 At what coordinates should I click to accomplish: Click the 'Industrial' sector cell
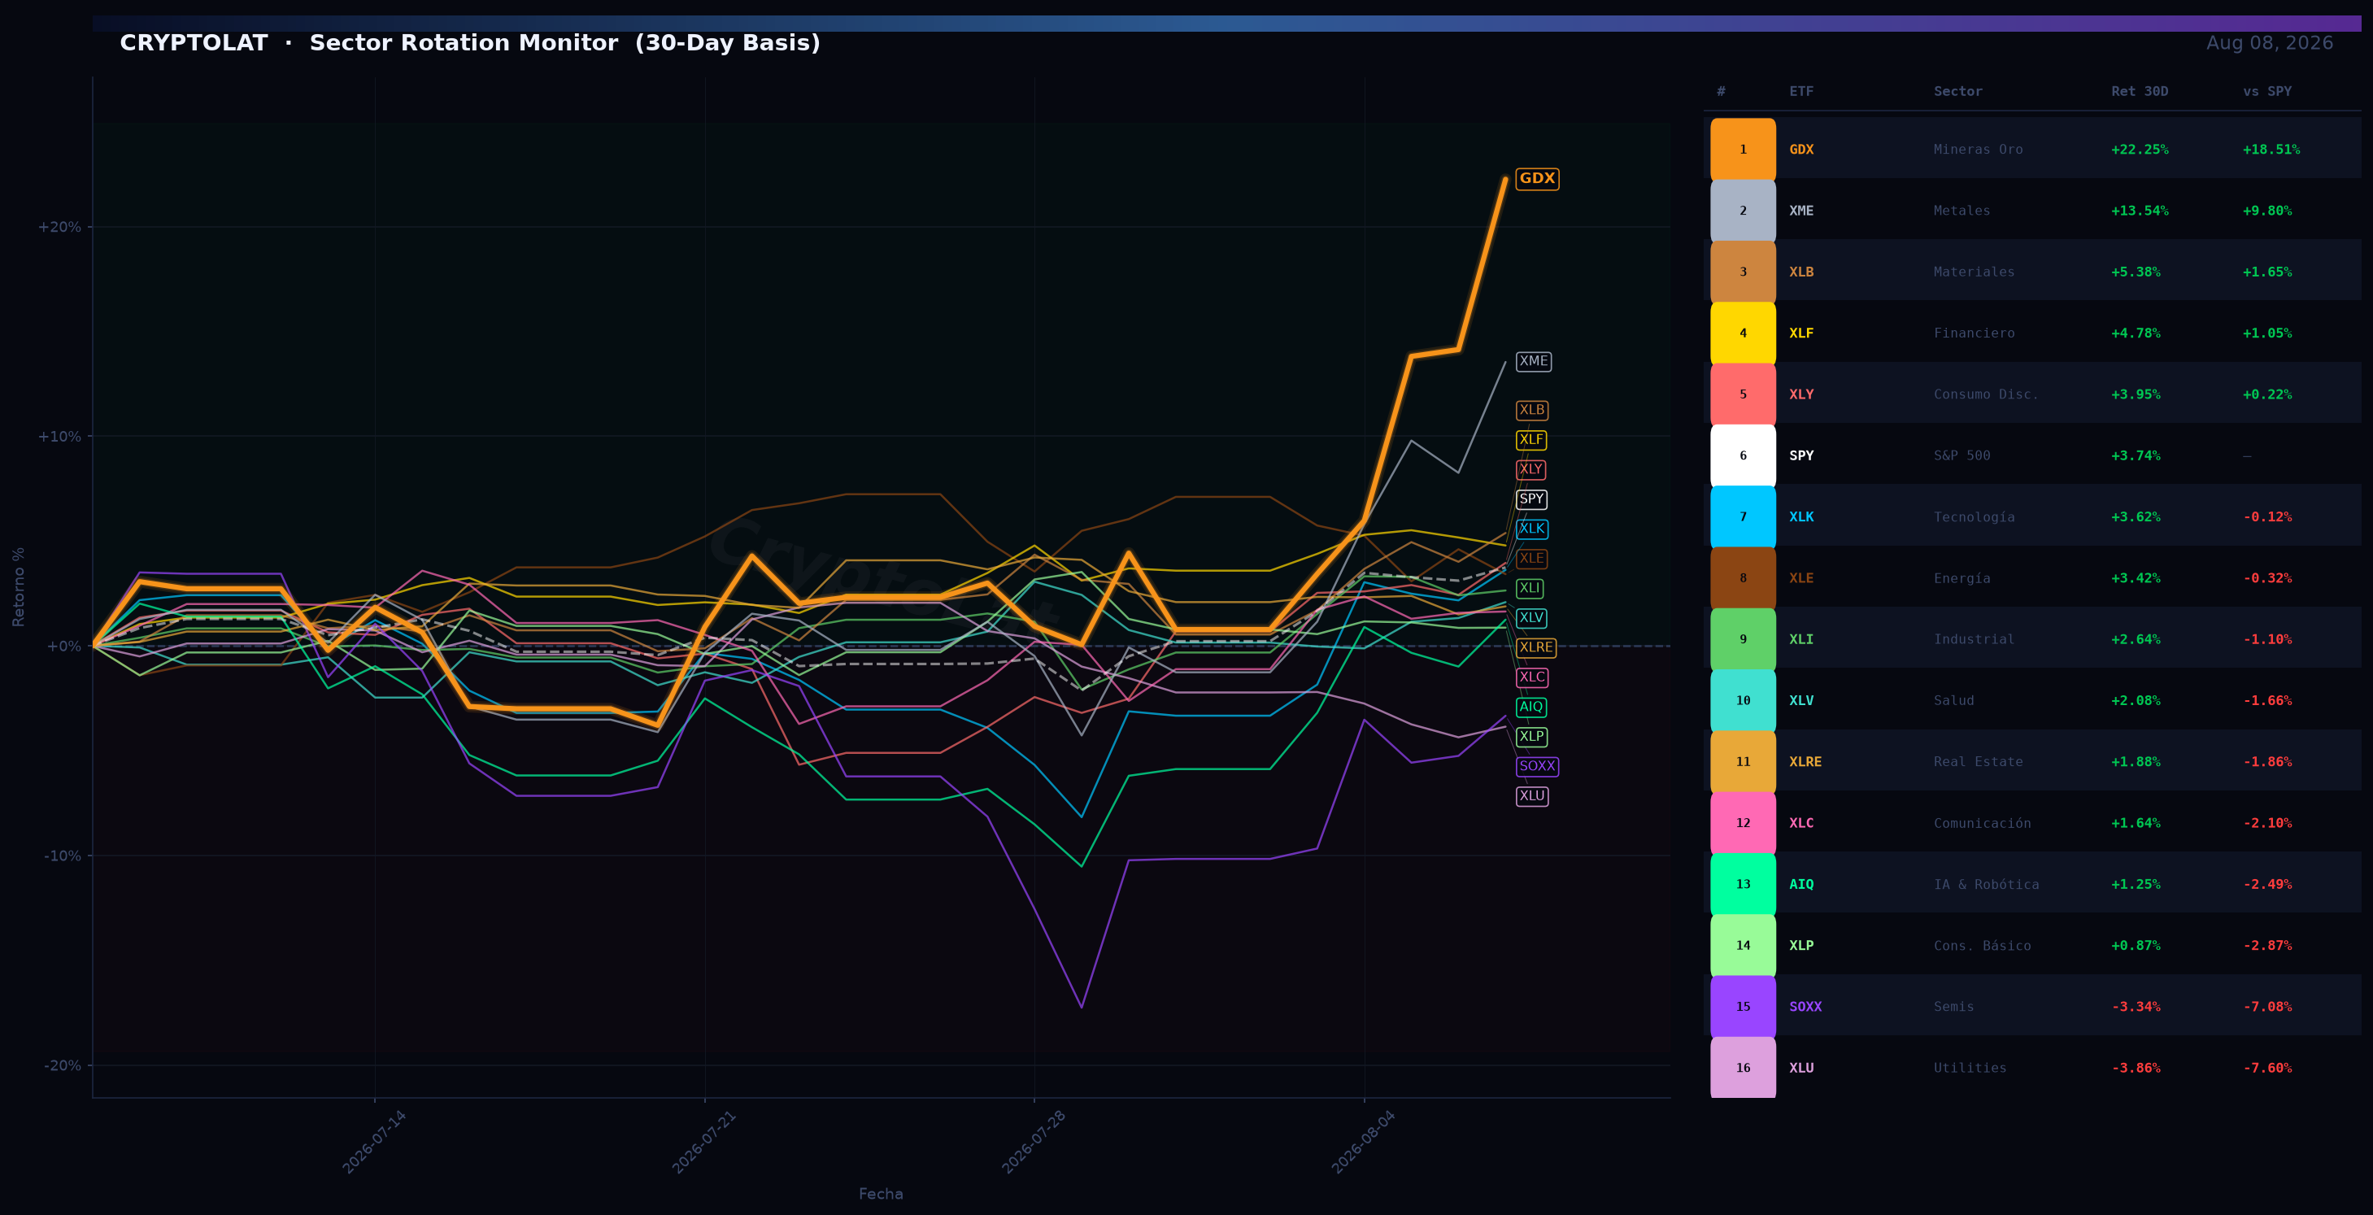[1975, 639]
